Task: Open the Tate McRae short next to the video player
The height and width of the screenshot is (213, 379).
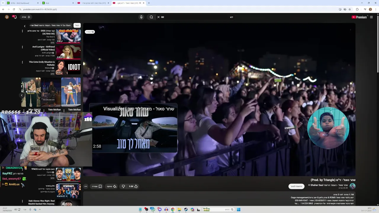Action: tap(71, 92)
